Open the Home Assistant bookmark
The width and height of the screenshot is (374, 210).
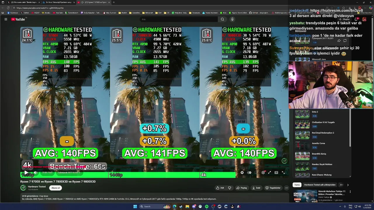coord(210,13)
